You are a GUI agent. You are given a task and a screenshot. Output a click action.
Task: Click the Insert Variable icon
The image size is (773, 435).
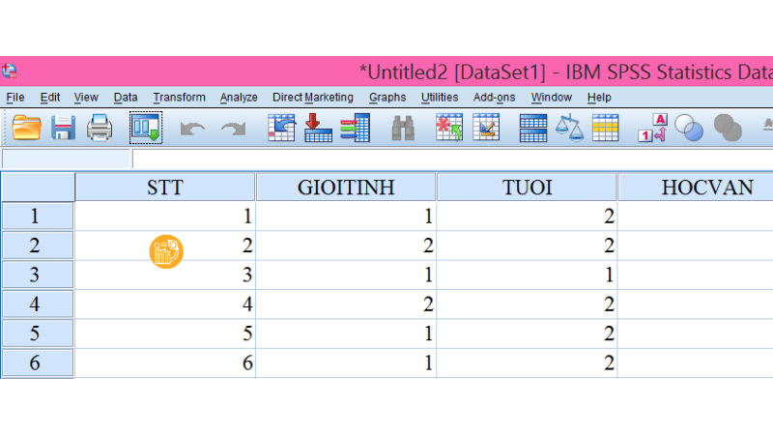[486, 128]
